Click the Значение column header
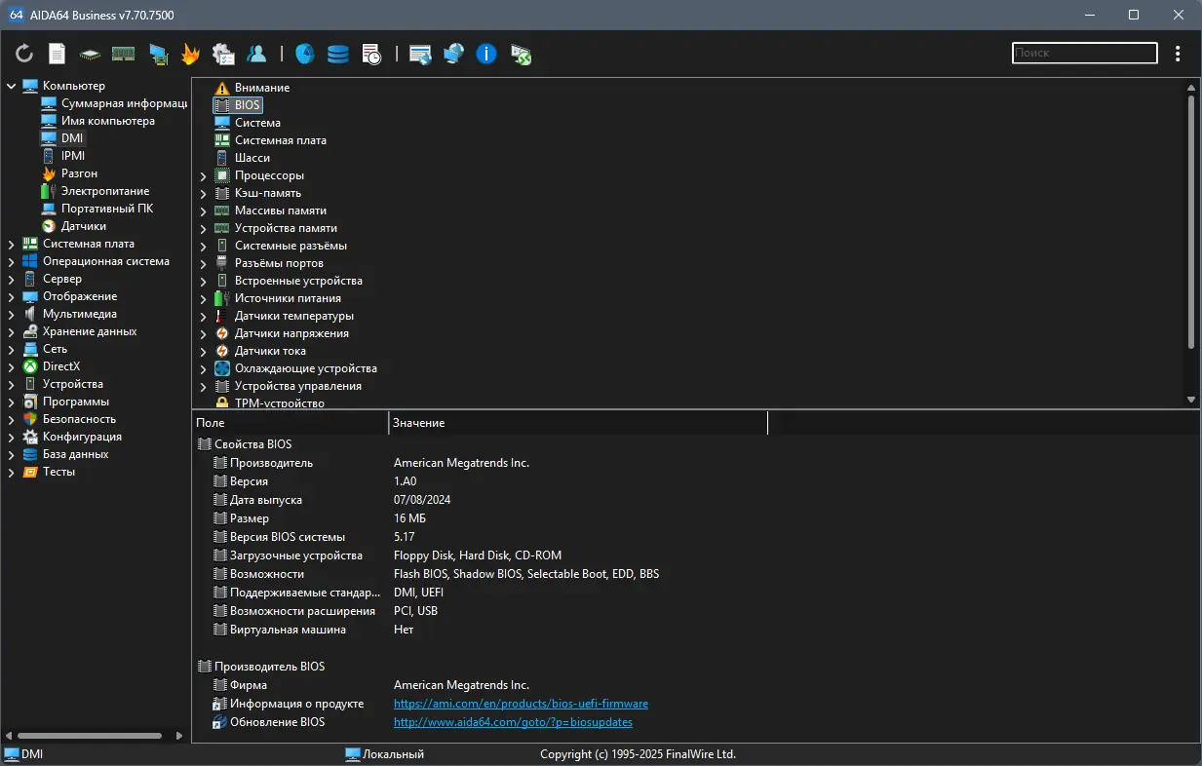This screenshot has height=766, width=1202. (578, 423)
